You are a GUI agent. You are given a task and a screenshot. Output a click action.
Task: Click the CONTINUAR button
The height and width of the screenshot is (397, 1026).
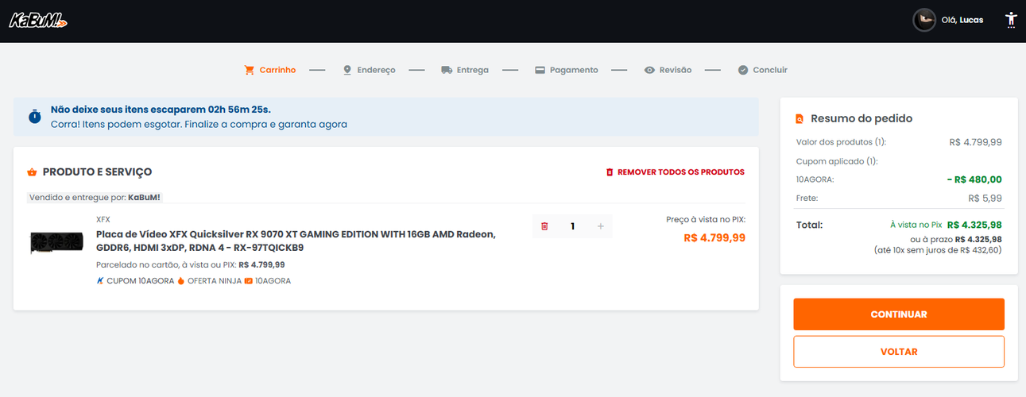[899, 314]
